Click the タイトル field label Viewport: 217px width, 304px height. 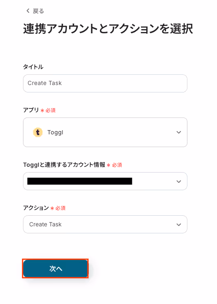pos(33,67)
